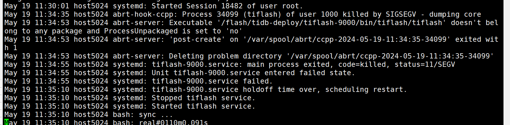The width and height of the screenshot is (510, 125).
Task: Click the 'tiflash-9000.service failed.' line
Action: point(212,81)
